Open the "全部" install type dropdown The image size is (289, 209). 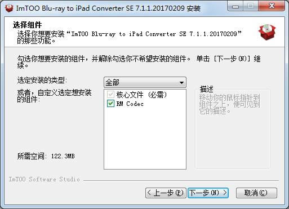click(x=145, y=82)
